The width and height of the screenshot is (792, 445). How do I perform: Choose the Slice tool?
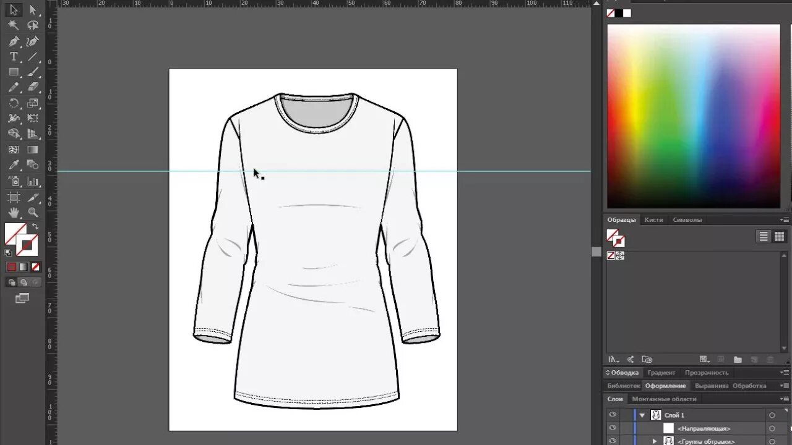click(33, 198)
